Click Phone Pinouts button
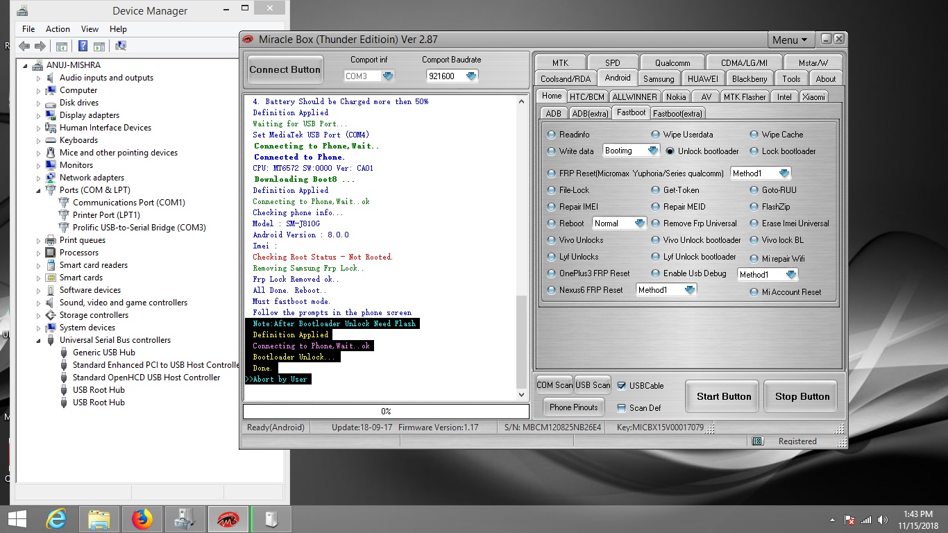Screen dimensions: 948x533 (x=574, y=407)
